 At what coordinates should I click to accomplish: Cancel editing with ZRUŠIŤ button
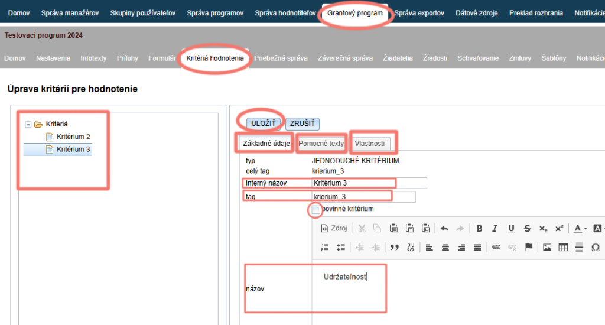[x=302, y=123]
